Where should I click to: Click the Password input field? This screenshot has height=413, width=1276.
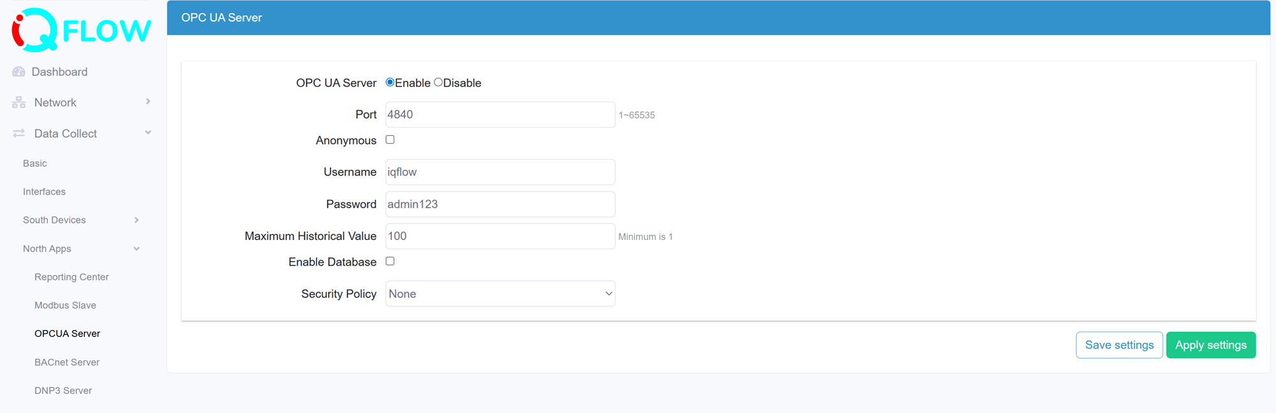(500, 204)
